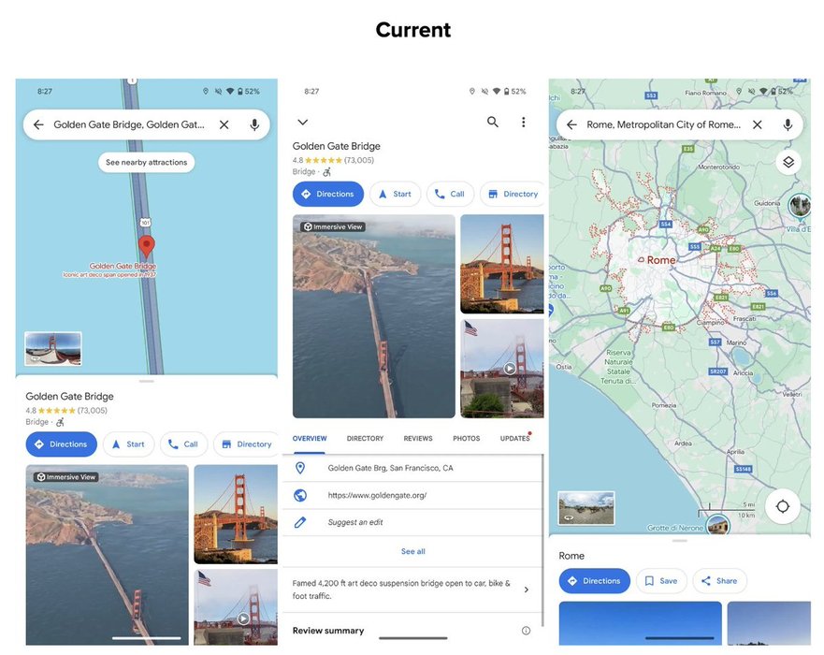Image resolution: width=824 pixels, height=655 pixels.
Task: Tap the search magnifier icon in middle screen
Action: (492, 122)
